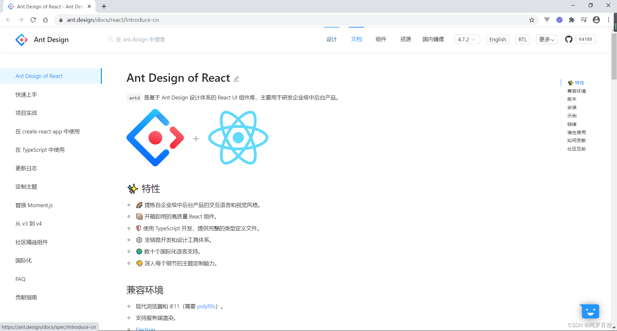Click the purple checkmark extension icon
Viewport: 617px width, 331px height.
pos(559,20)
